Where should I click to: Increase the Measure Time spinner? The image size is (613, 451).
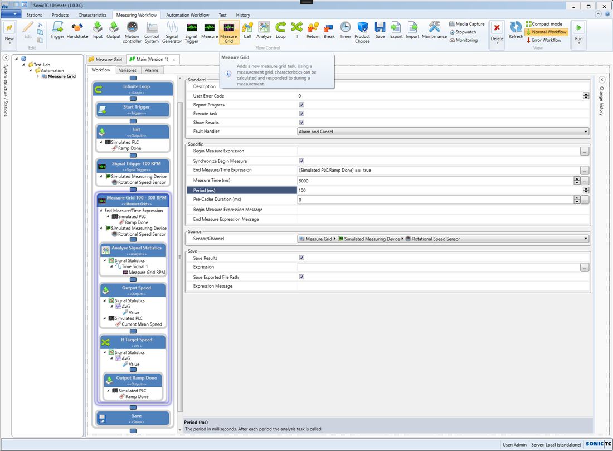577,179
